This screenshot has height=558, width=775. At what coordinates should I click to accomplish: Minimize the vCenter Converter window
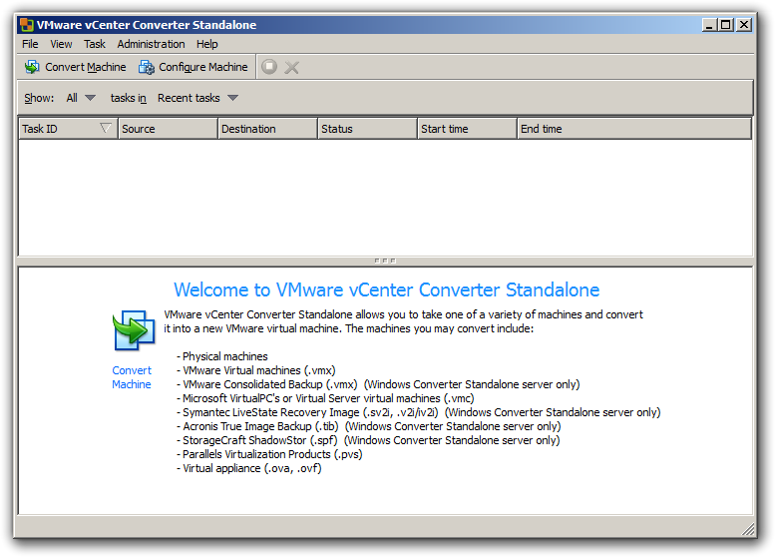(709, 25)
